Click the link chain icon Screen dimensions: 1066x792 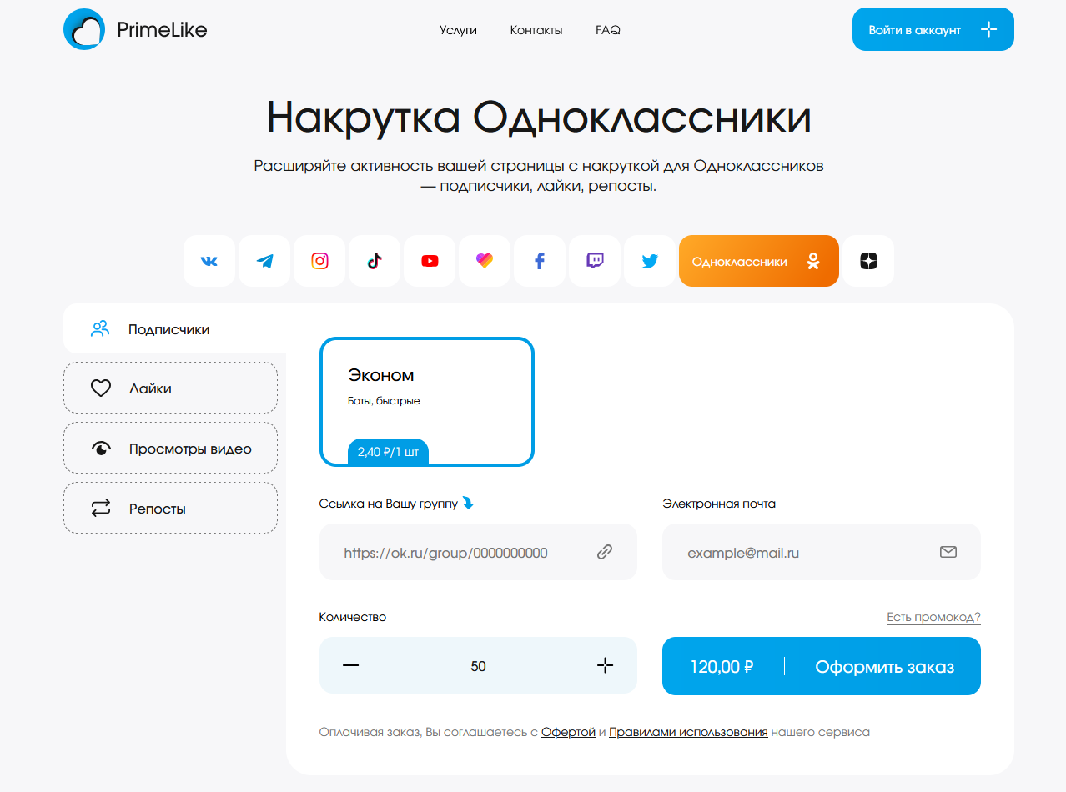[605, 552]
